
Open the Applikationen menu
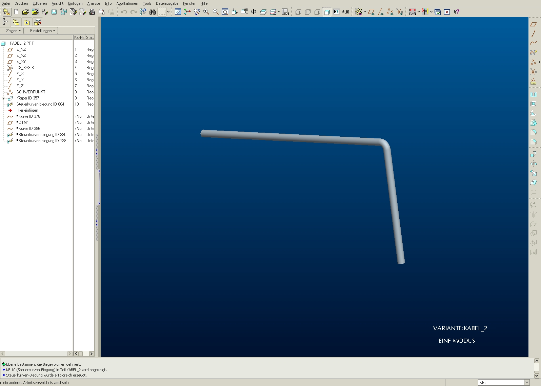127,3
